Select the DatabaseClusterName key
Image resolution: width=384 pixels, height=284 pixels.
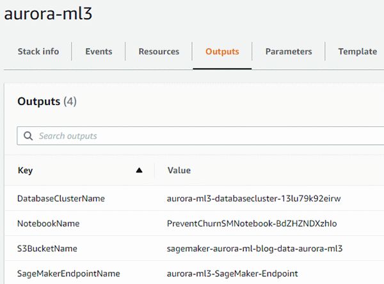point(61,198)
